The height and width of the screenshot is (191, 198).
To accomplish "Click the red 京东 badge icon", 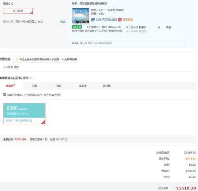I will [120, 19].
